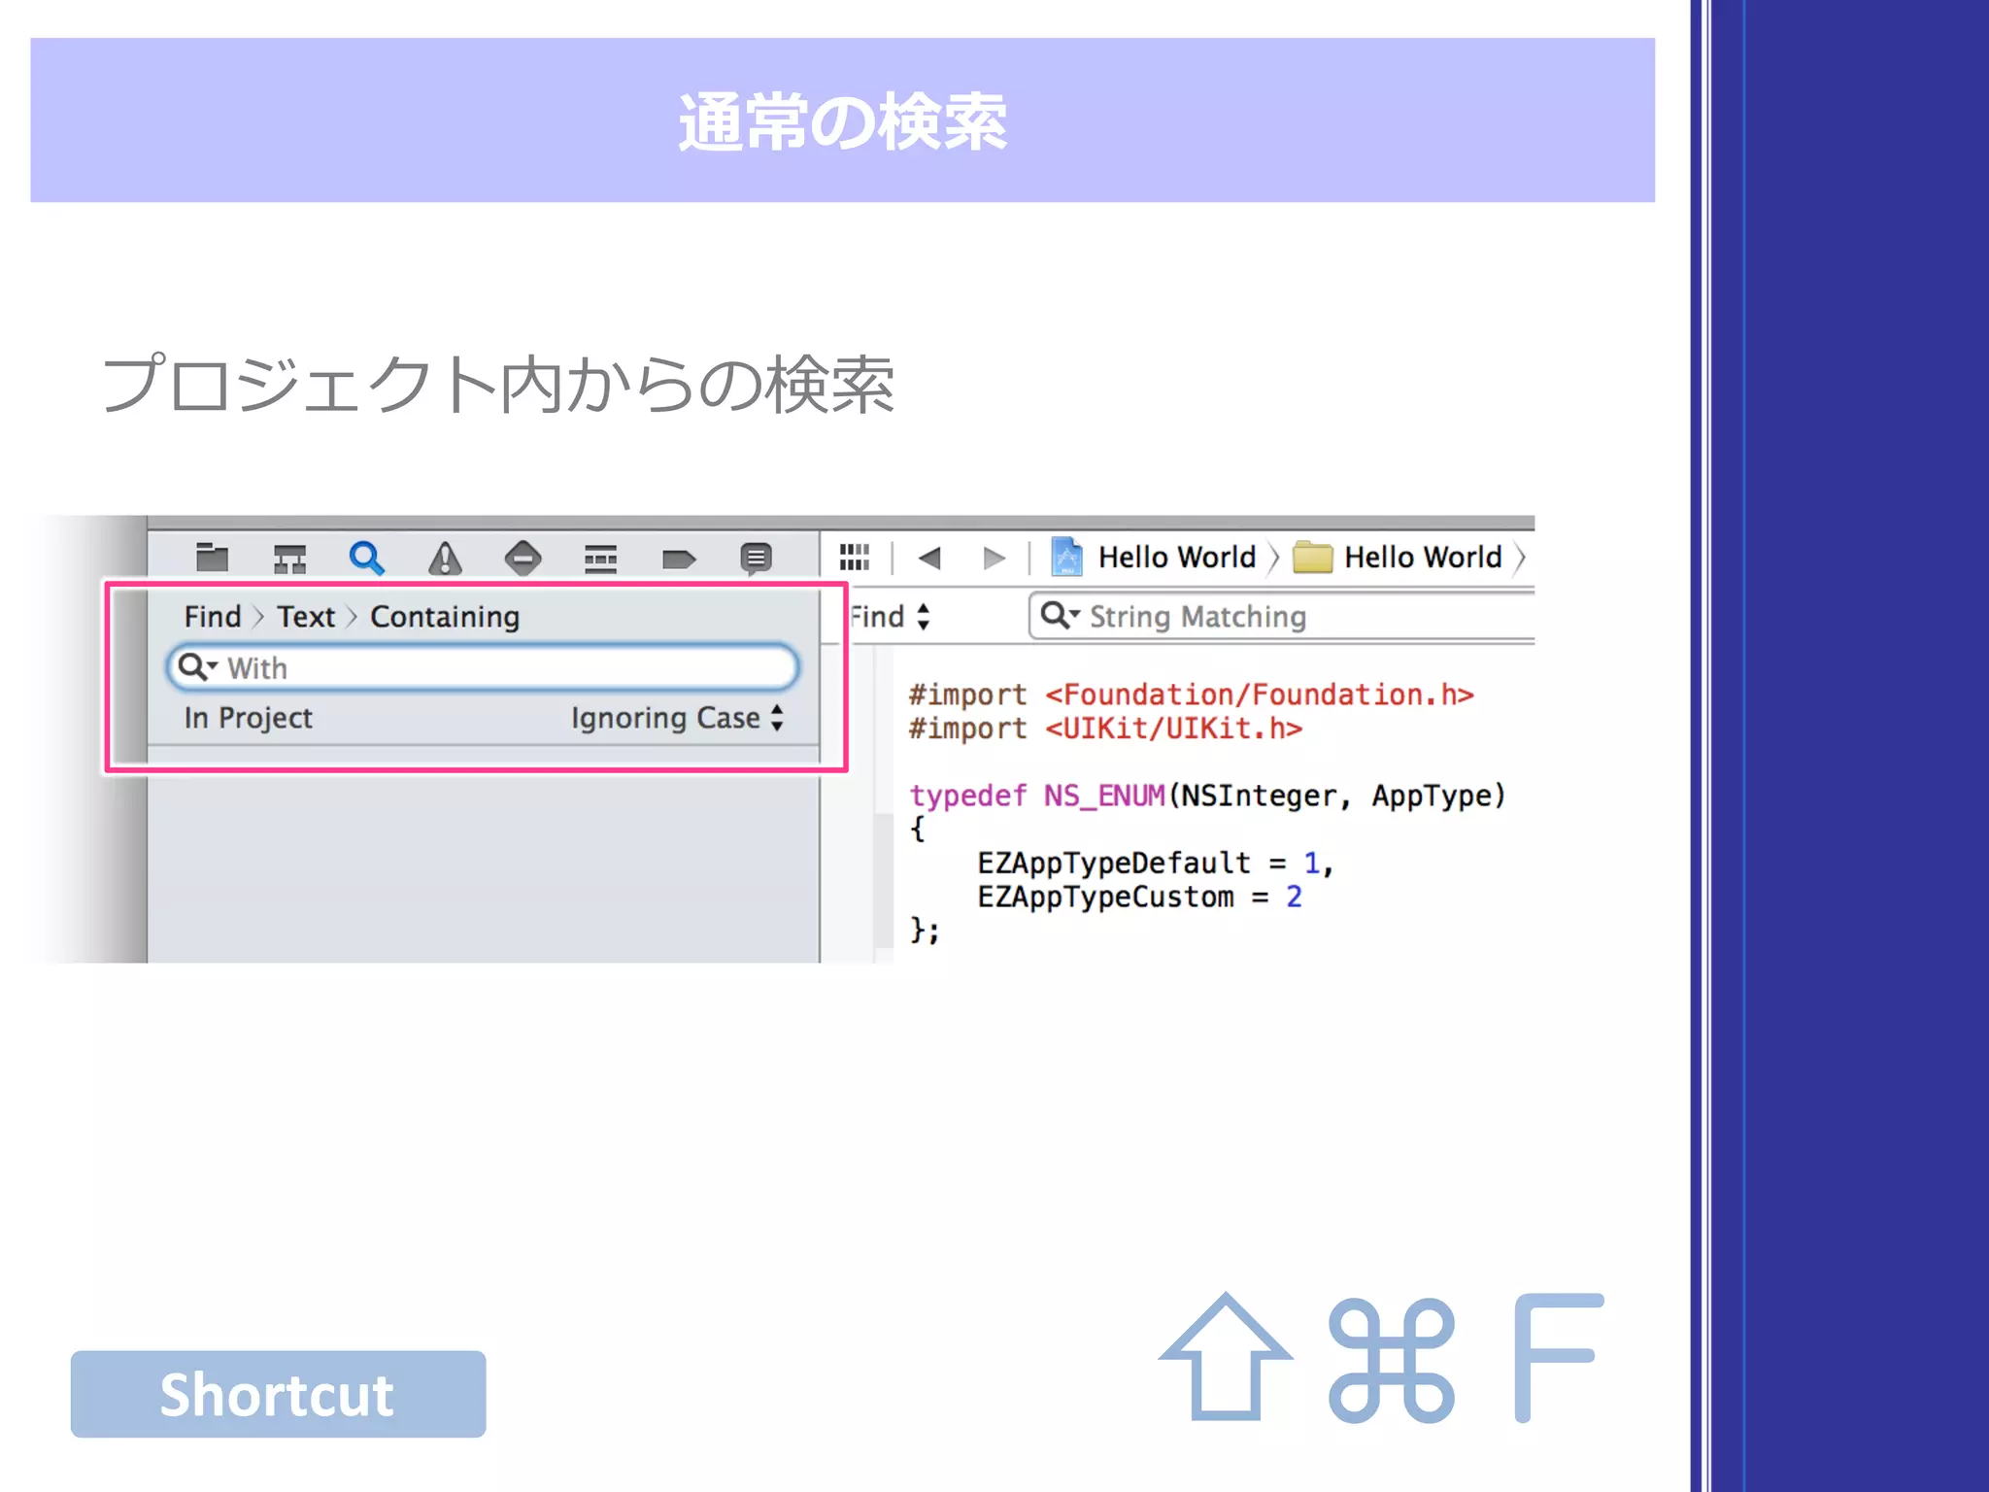The height and width of the screenshot is (1492, 1989).
Task: Open the Test navigator diamond icon
Action: click(x=523, y=558)
